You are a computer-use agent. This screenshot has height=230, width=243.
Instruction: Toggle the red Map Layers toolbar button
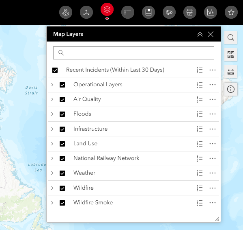107,9
